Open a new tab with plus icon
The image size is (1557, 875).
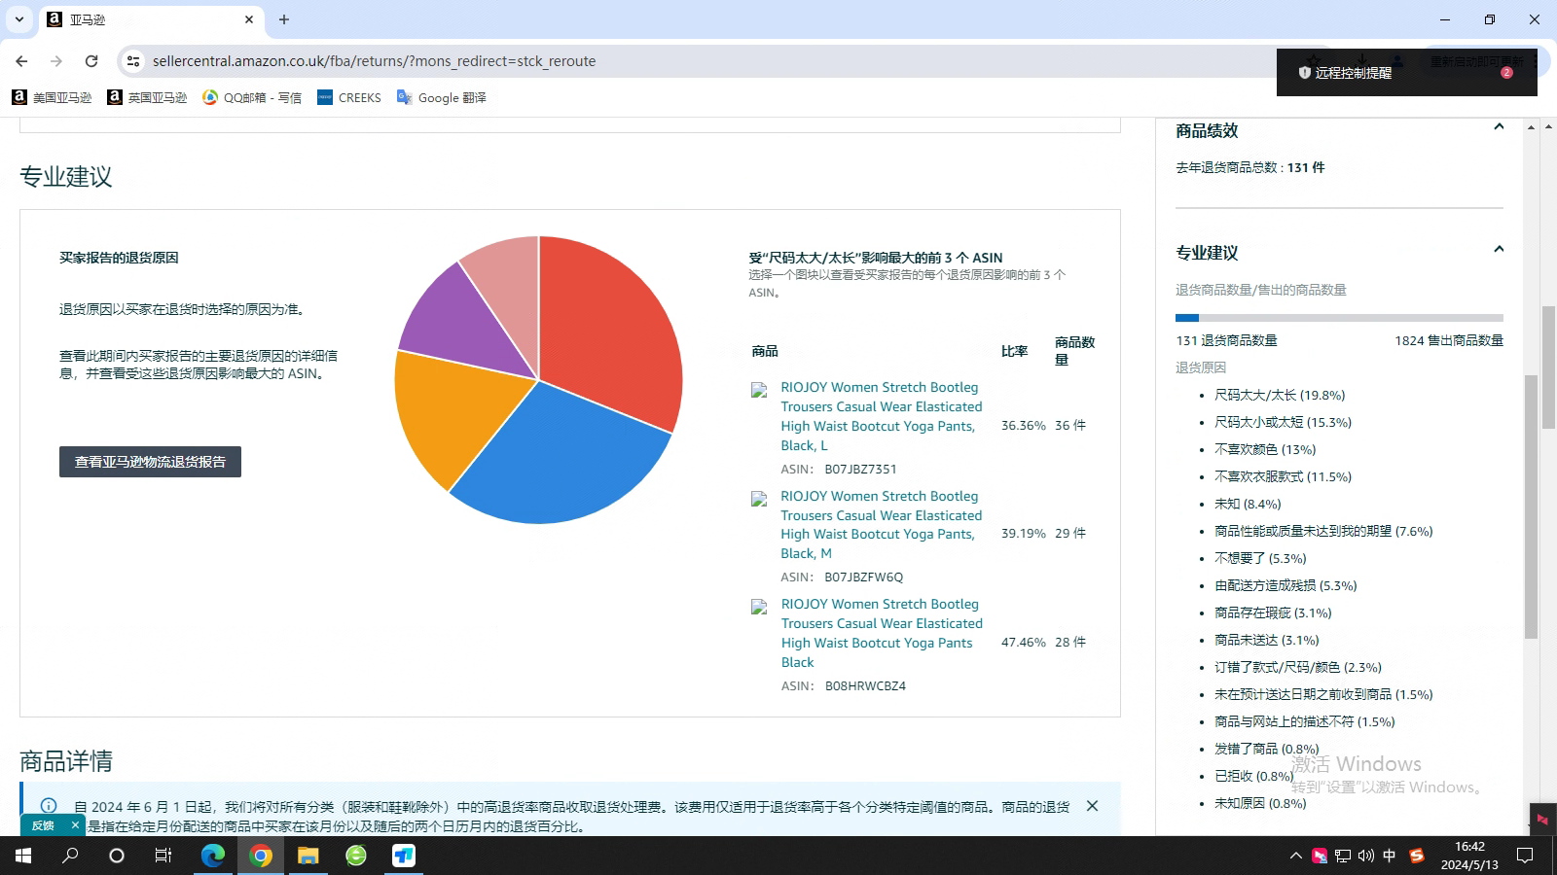coord(284,19)
